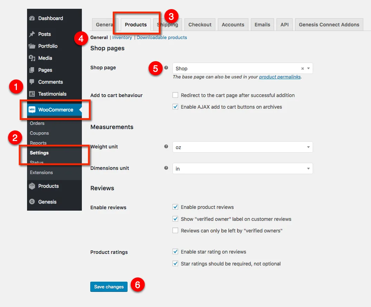Screen dimensions: 371x307
Task: Open Orders under WooCommerce
Action: [x=37, y=123]
